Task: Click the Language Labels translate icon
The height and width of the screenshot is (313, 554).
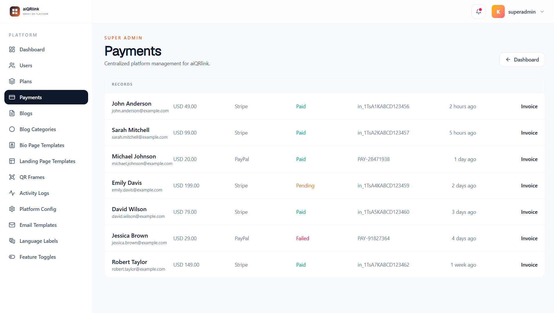Action: tap(12, 241)
